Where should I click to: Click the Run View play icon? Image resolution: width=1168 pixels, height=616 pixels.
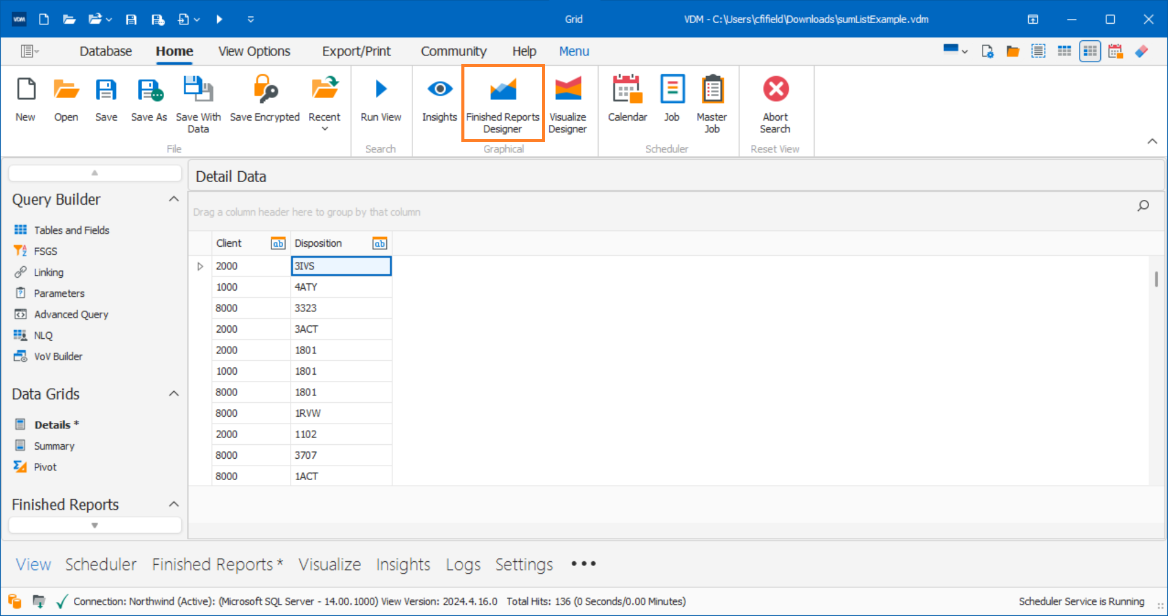381,89
